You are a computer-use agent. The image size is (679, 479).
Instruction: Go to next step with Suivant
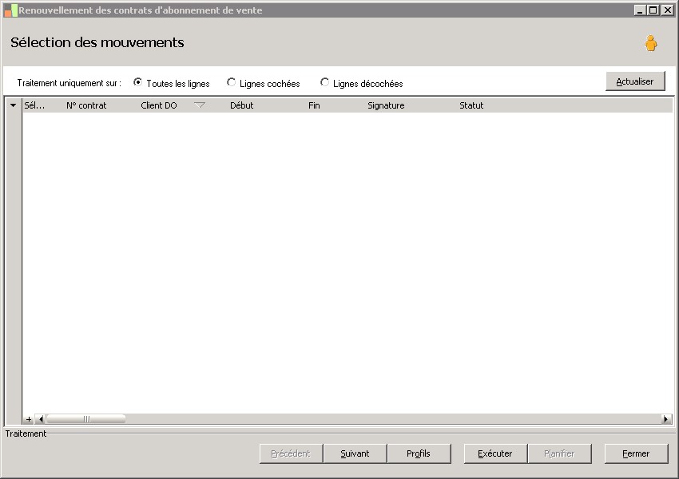coord(355,453)
